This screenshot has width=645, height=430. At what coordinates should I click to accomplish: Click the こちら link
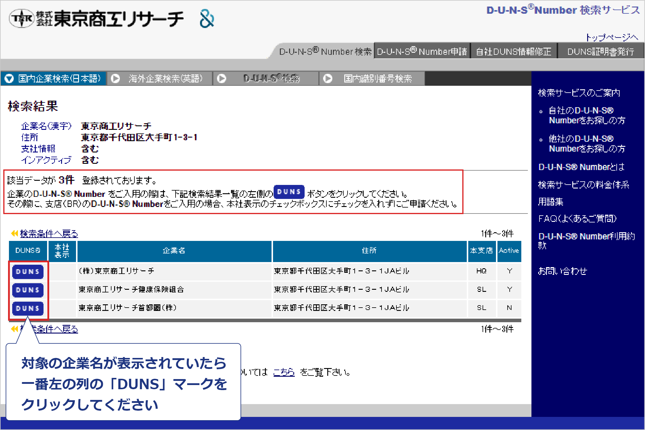[284, 372]
